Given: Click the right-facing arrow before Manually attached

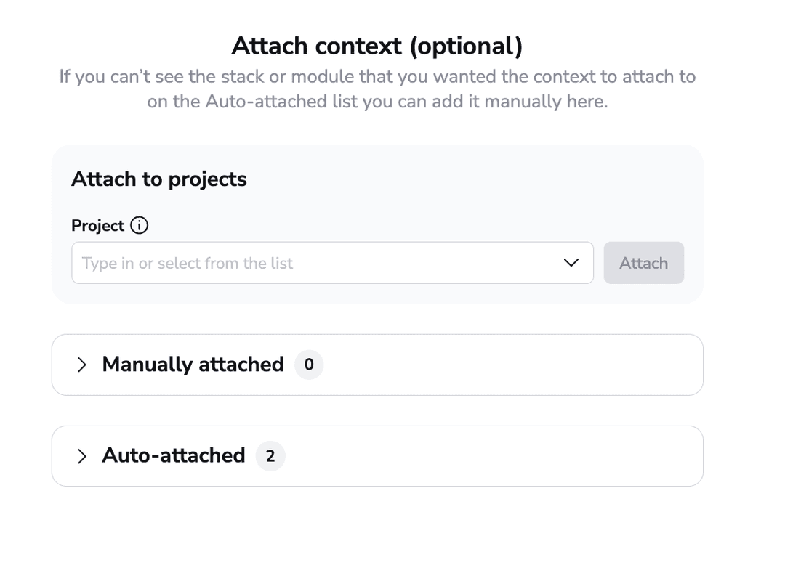Looking at the screenshot, I should (82, 365).
